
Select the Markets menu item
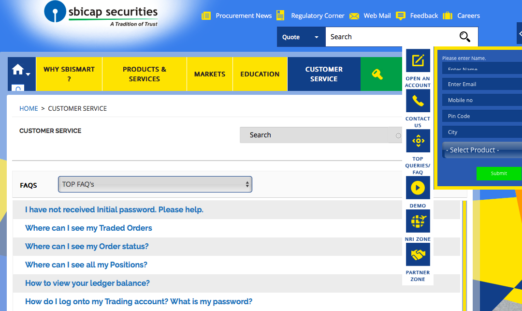pyautogui.click(x=210, y=74)
